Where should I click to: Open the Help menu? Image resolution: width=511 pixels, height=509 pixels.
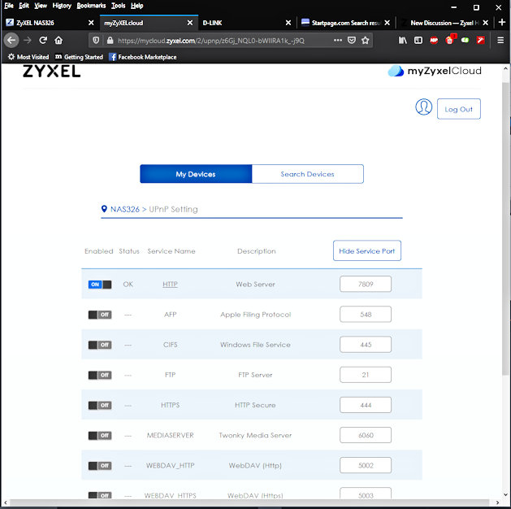(x=136, y=6)
